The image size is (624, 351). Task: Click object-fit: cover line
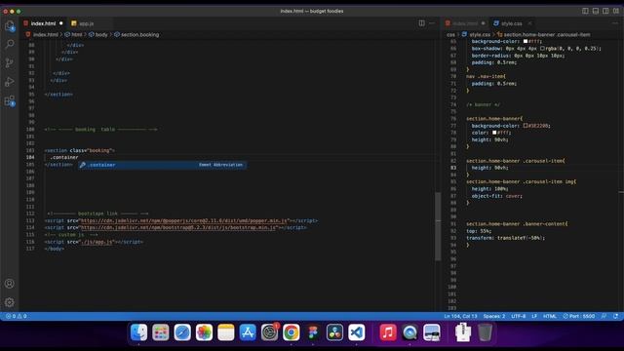click(x=496, y=196)
